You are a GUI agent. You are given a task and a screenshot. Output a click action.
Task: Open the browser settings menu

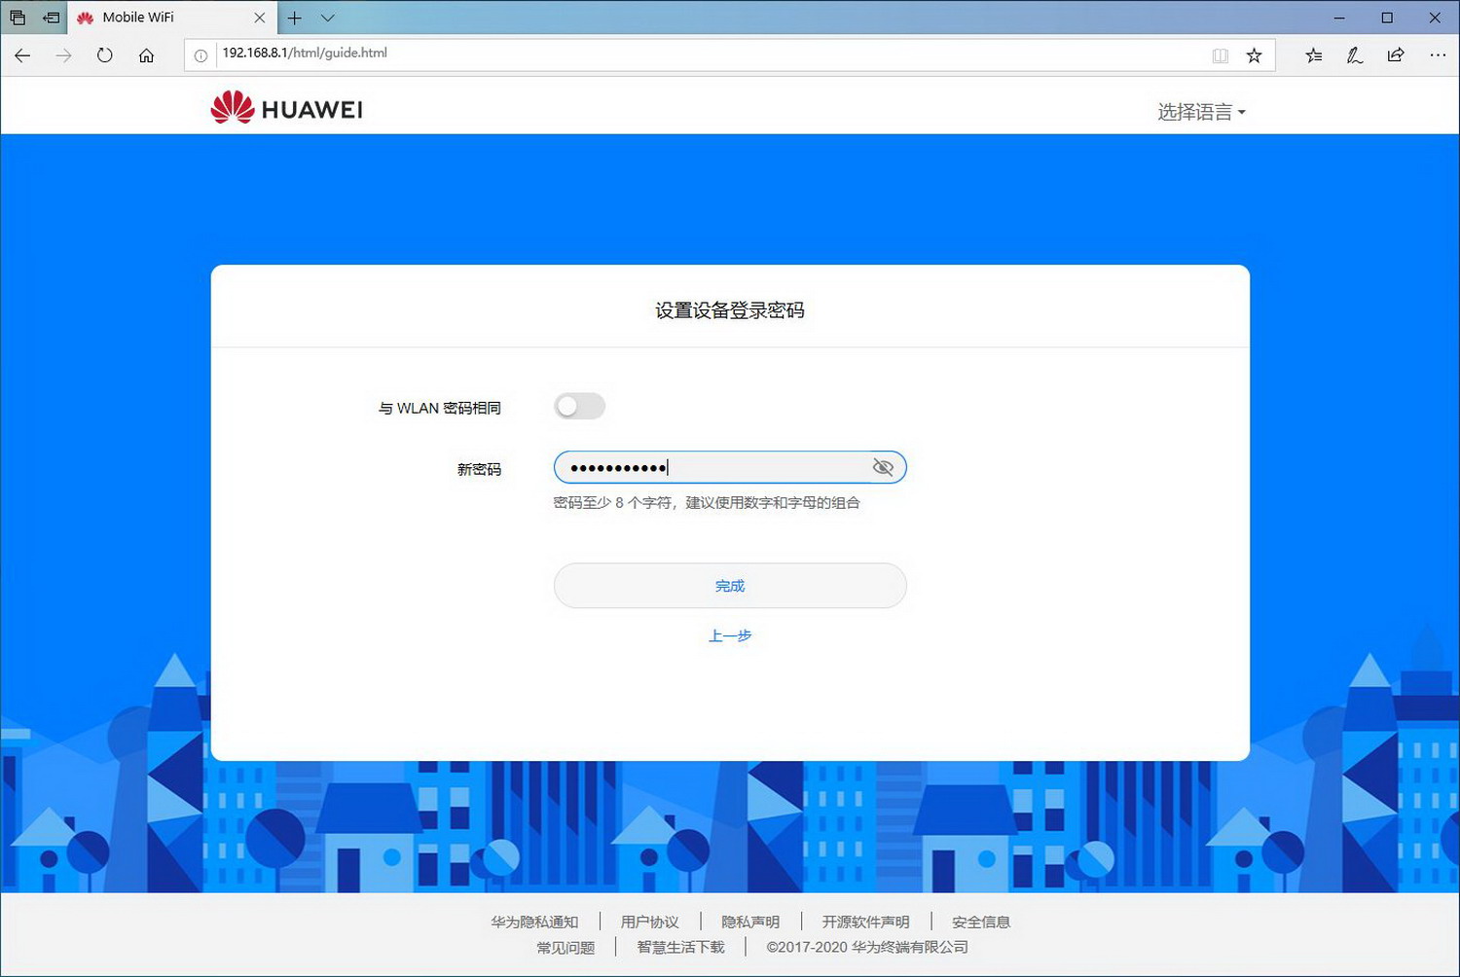click(1439, 55)
